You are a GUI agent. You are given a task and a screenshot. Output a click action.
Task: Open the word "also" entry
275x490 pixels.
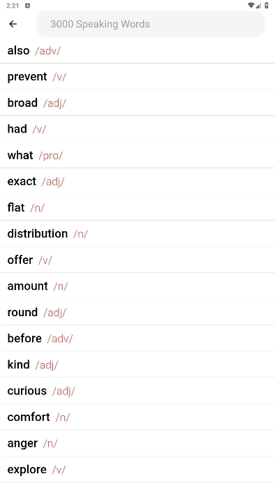click(137, 50)
